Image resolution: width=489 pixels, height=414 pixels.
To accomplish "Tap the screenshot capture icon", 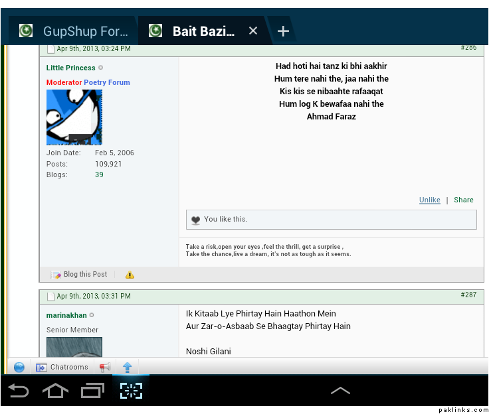I will pos(131,391).
